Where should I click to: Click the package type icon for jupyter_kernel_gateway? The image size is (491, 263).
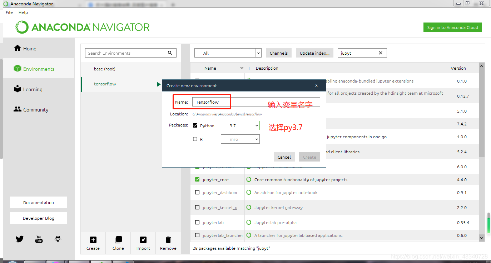(x=249, y=207)
